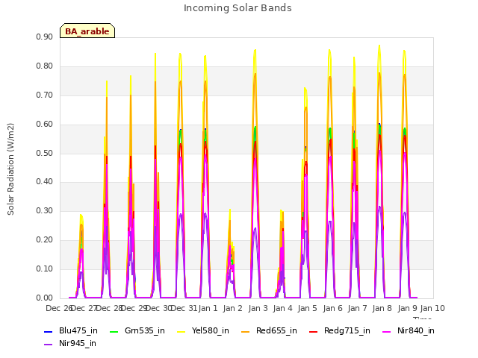Image resolution: width=478 pixels, height=358 pixels.
Task: Select the Grn535_in legend label
Action: pos(144,330)
